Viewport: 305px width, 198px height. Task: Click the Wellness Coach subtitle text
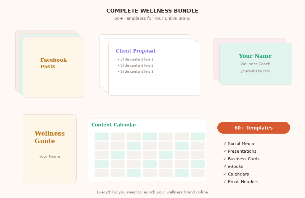click(255, 64)
